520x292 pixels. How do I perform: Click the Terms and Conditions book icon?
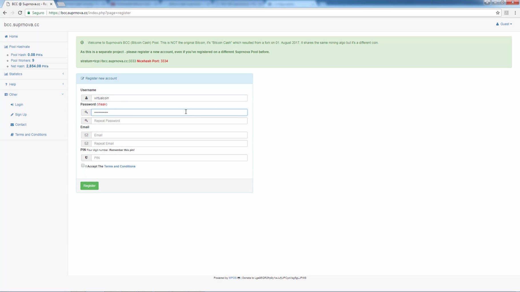point(12,135)
